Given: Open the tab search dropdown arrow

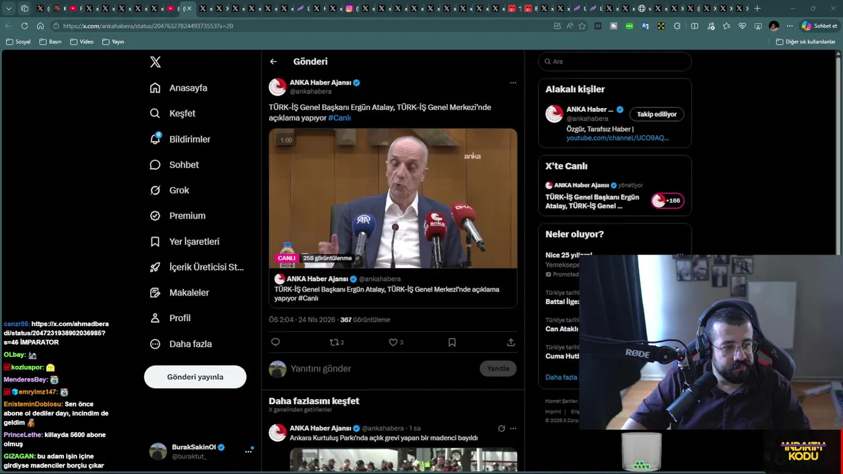Looking at the screenshot, I should click(x=9, y=9).
